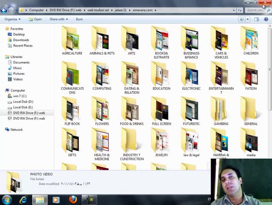The width and height of the screenshot is (272, 205).
Task: Toggle the preview pane button
Action: tap(256, 19)
